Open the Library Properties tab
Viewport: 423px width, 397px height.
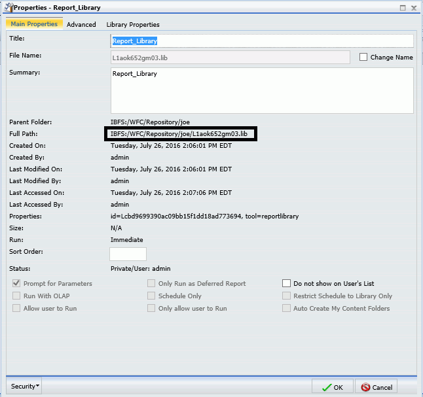pos(133,24)
